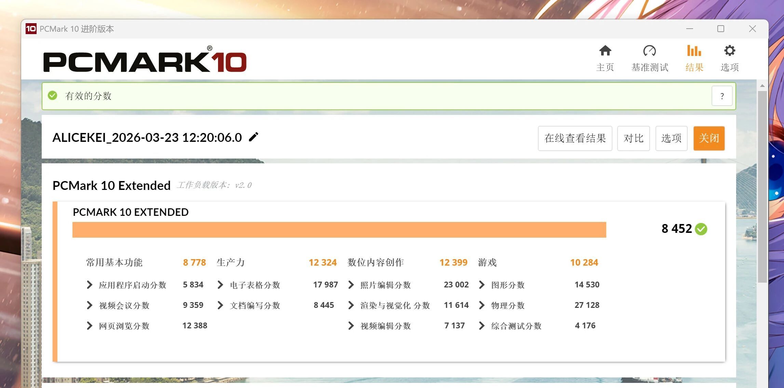This screenshot has width=784, height=388.
Task: Click the question mark help button
Action: tap(722, 96)
